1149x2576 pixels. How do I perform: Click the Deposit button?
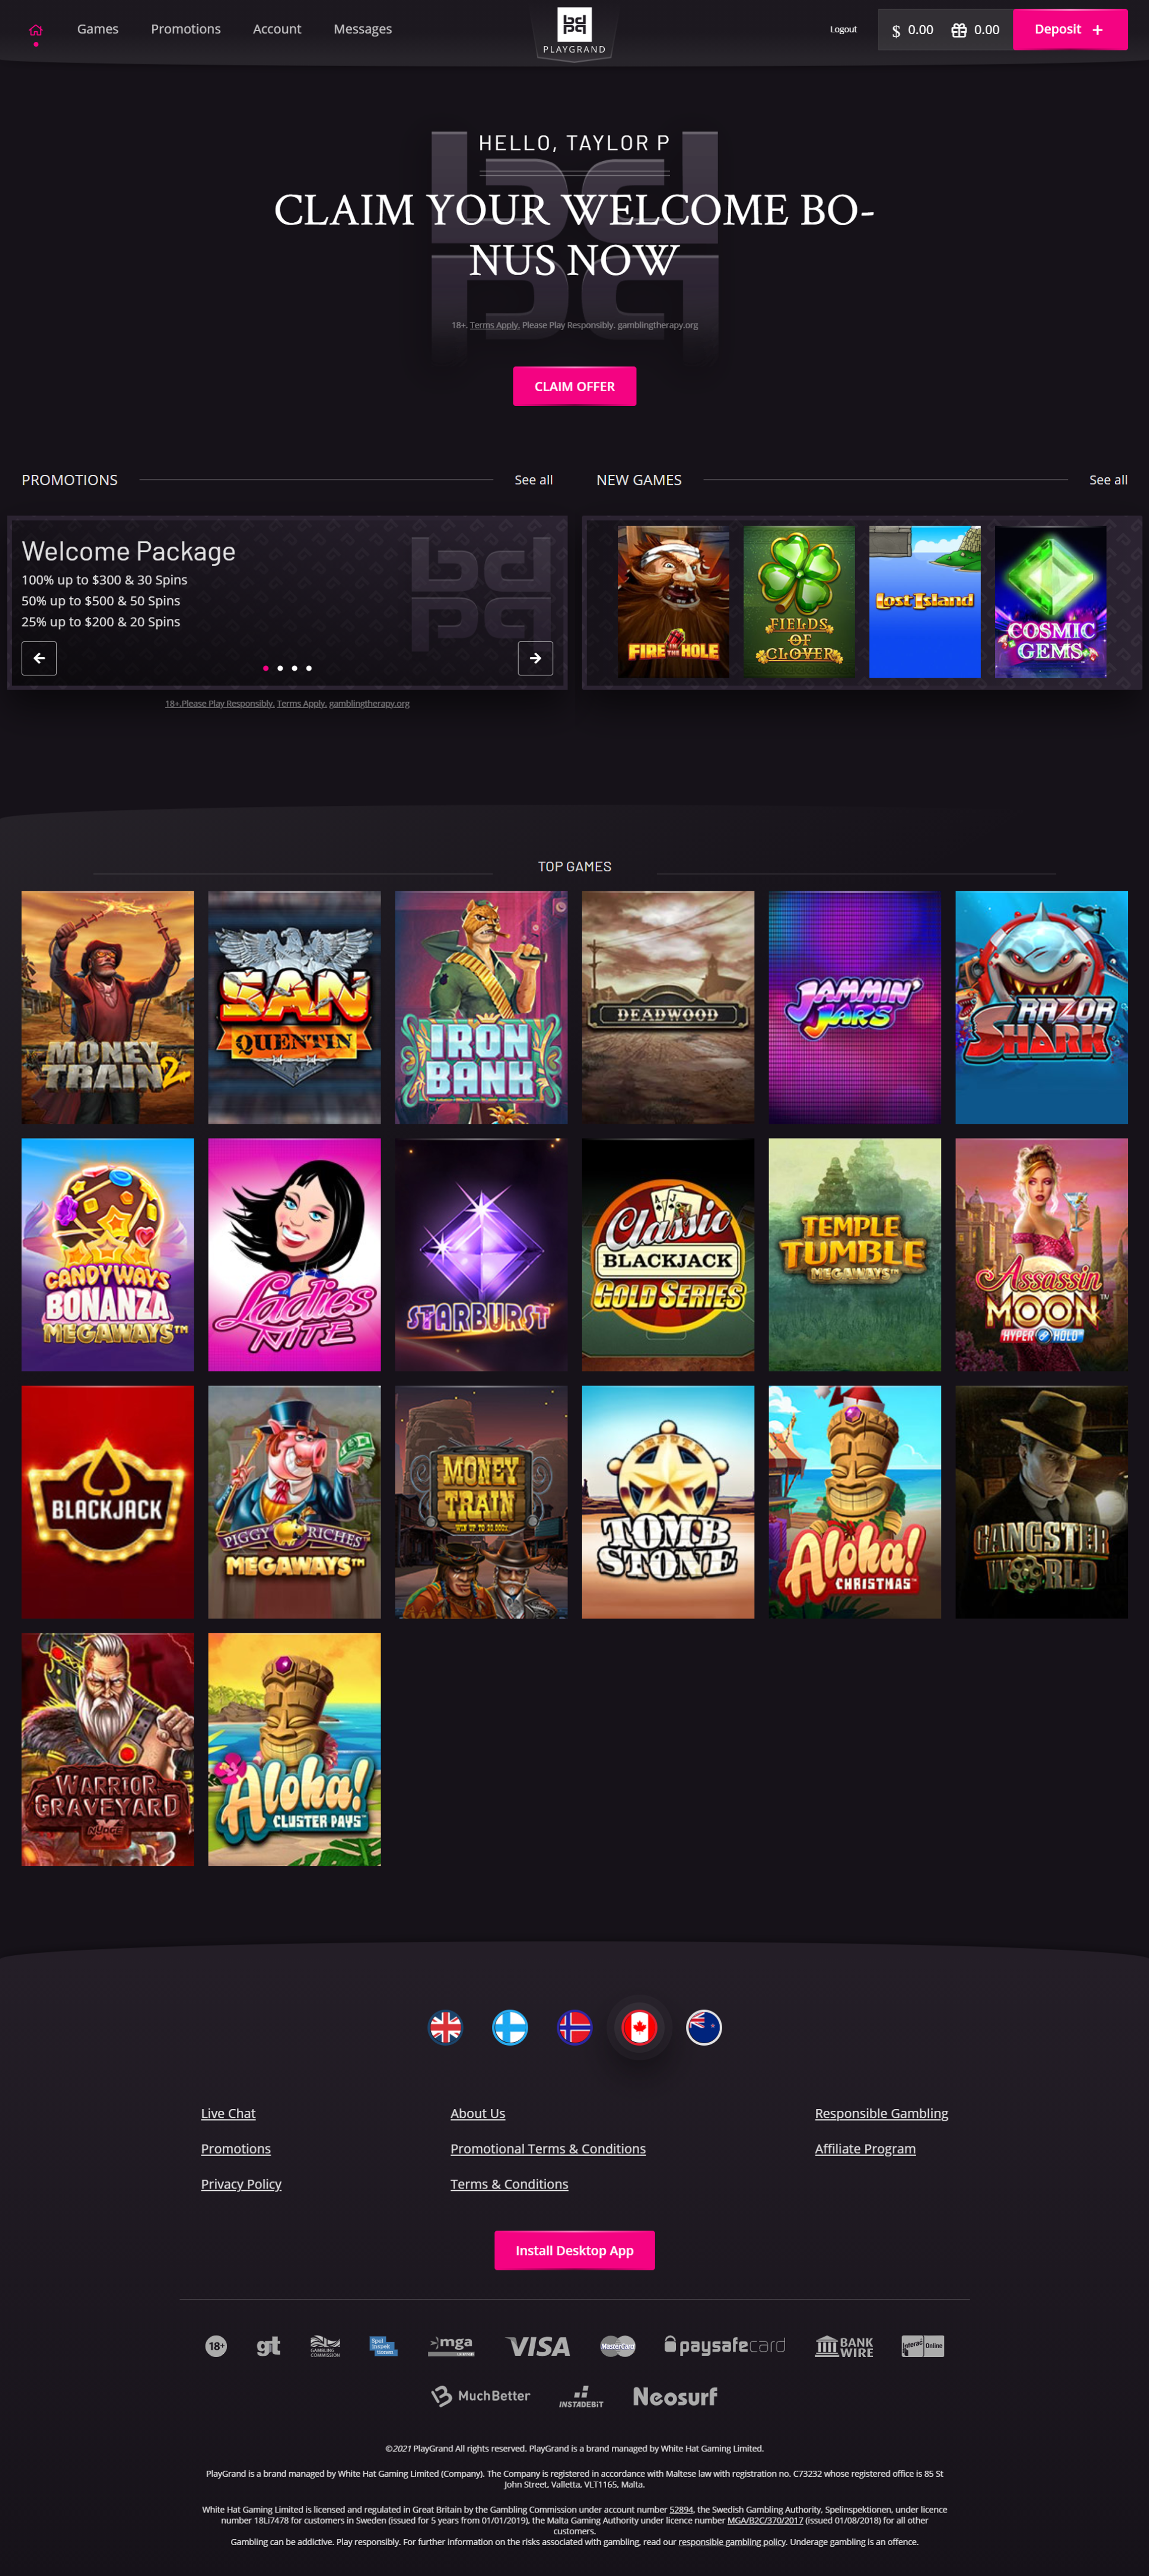1070,29
